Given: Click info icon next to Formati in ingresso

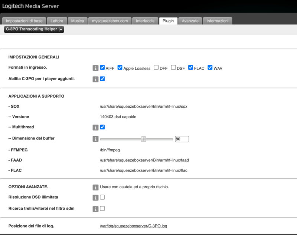Looking at the screenshot, I should [95, 68].
